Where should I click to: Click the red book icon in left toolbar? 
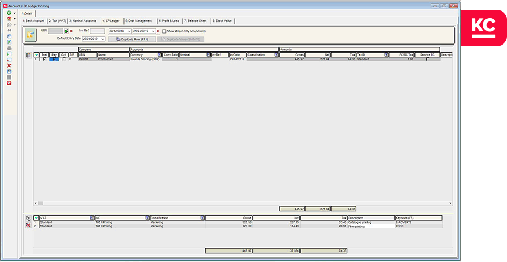click(9, 19)
